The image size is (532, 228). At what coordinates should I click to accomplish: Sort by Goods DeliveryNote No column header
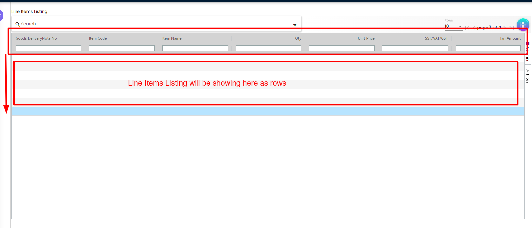[x=36, y=38]
